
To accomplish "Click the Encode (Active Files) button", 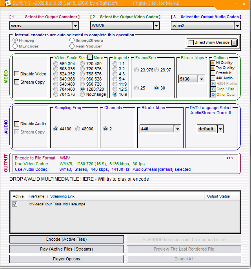I will (67, 239).
